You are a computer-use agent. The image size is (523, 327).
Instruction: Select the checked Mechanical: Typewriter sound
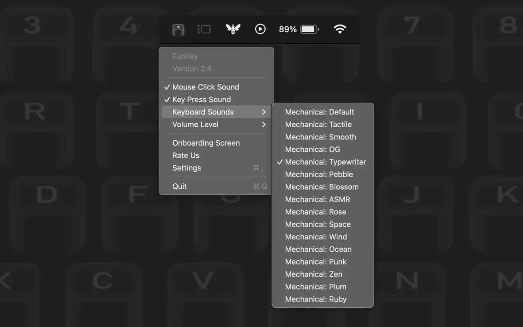coord(325,162)
